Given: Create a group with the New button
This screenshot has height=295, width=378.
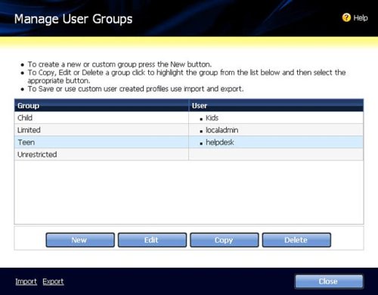Looking at the screenshot, I should click(80, 240).
